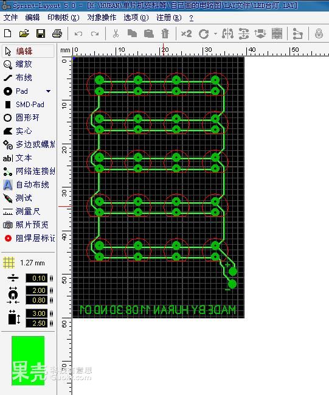Click the track width 0.10 field
The width and height of the screenshot is (329, 395).
point(36,278)
